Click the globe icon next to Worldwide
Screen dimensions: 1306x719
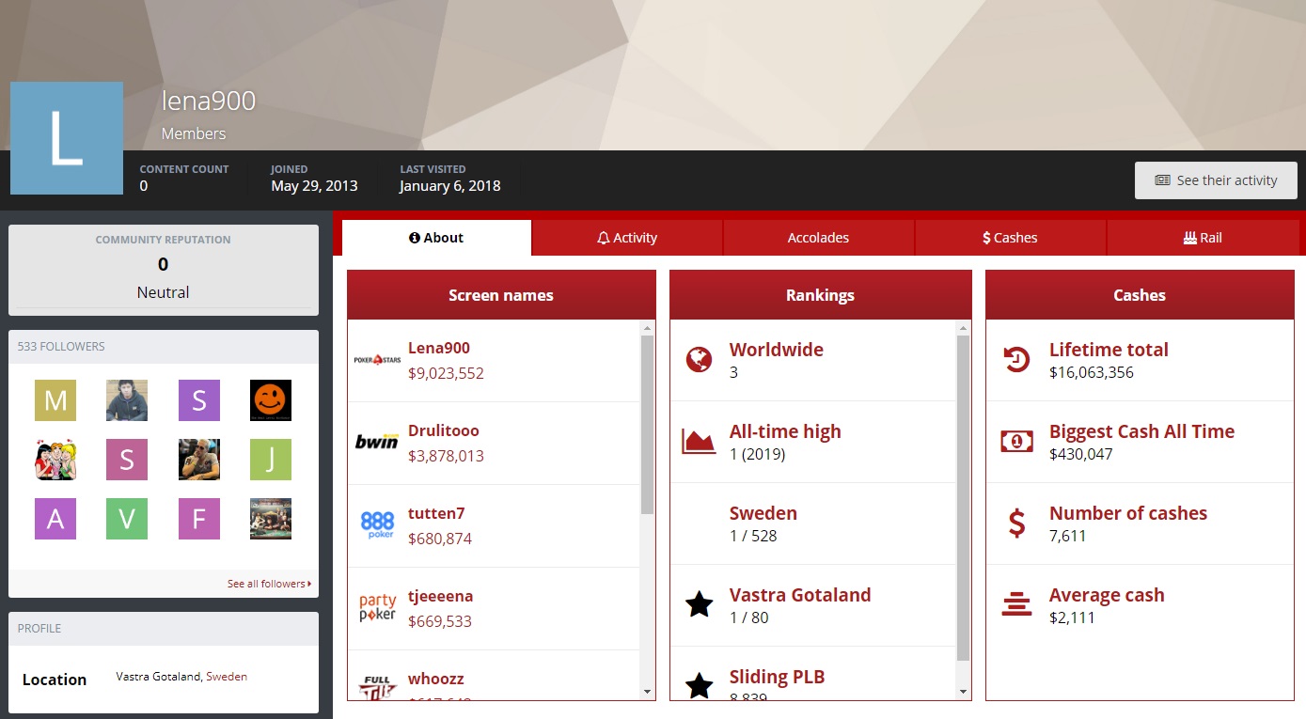click(699, 359)
